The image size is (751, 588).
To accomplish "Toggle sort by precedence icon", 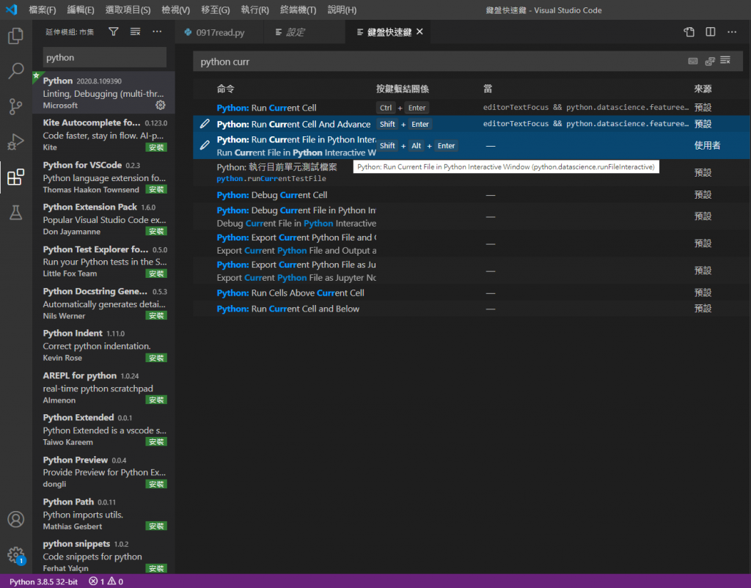I will [x=709, y=61].
